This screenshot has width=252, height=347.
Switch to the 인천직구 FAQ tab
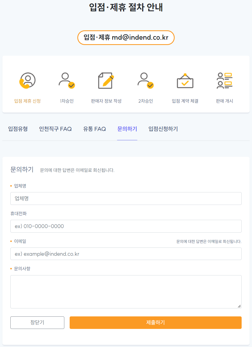(x=55, y=129)
